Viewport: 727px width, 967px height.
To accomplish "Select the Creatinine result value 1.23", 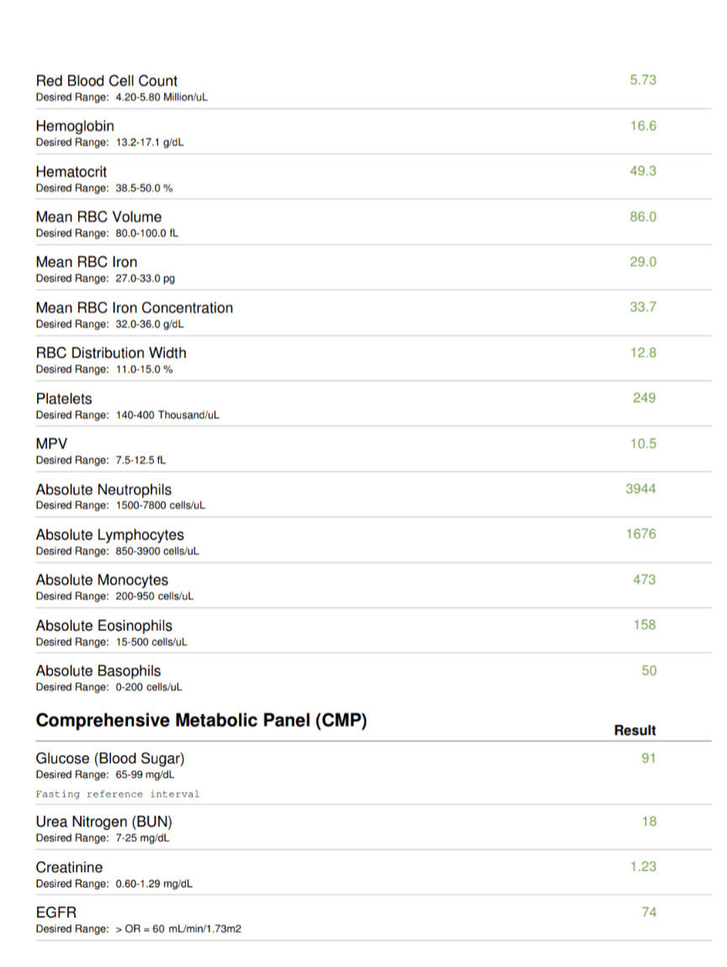I will pyautogui.click(x=643, y=867).
